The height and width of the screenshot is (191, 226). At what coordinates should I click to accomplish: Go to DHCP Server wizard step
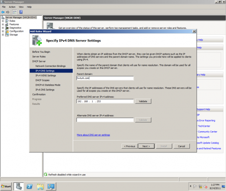[39, 61]
